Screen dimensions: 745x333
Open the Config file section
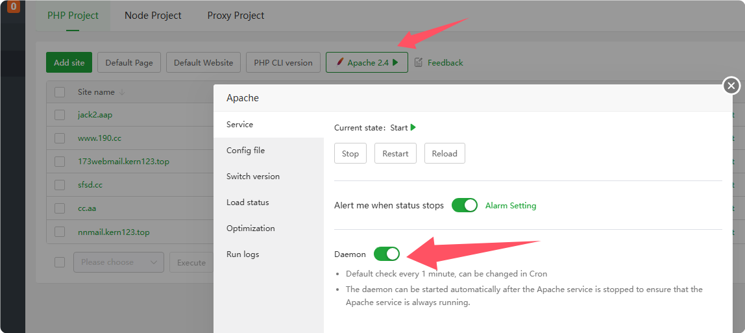pos(245,150)
